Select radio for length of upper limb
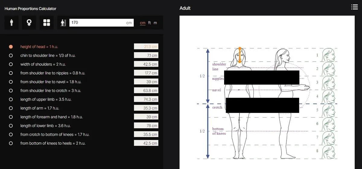The height and width of the screenshot is (169, 362). point(11,99)
